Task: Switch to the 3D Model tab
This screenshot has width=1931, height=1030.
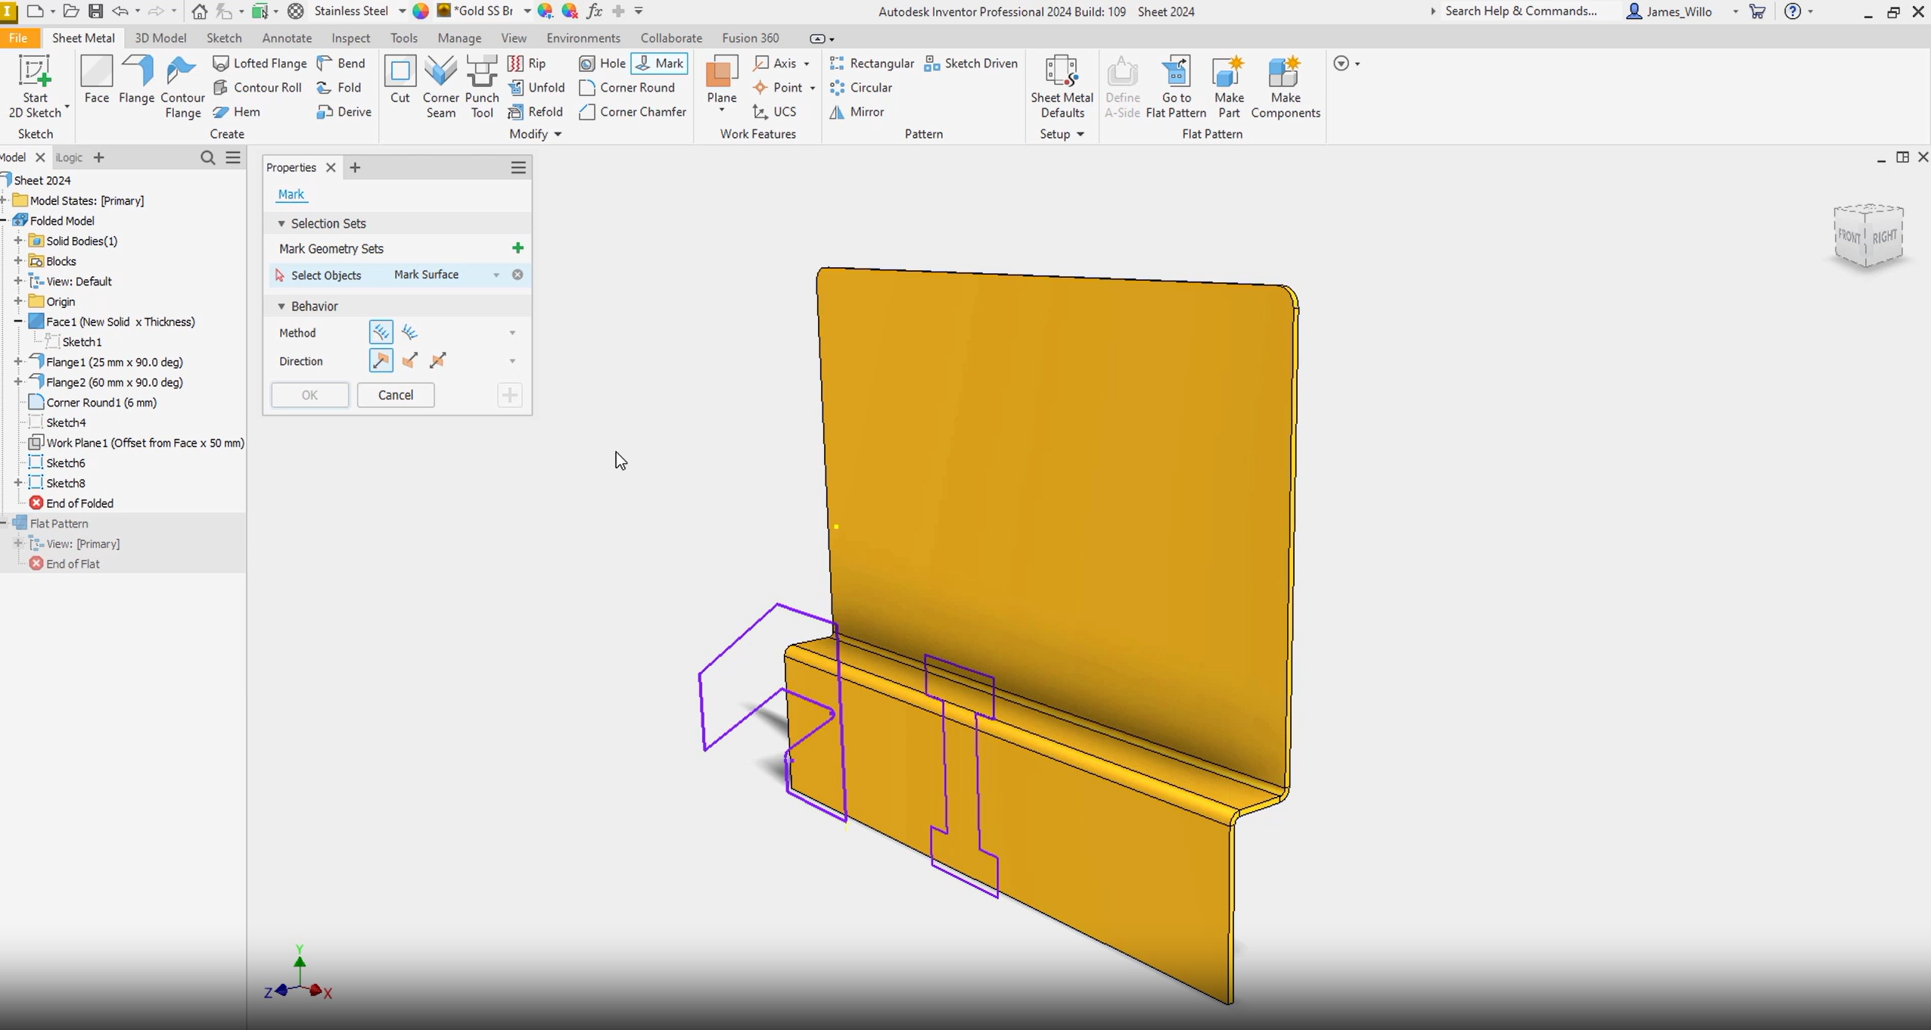Action: (x=160, y=38)
